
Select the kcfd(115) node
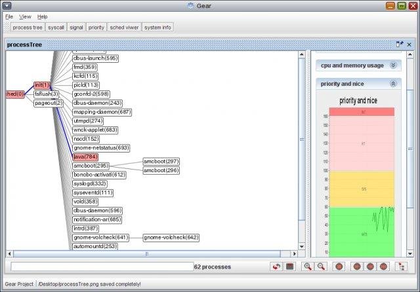coord(85,76)
